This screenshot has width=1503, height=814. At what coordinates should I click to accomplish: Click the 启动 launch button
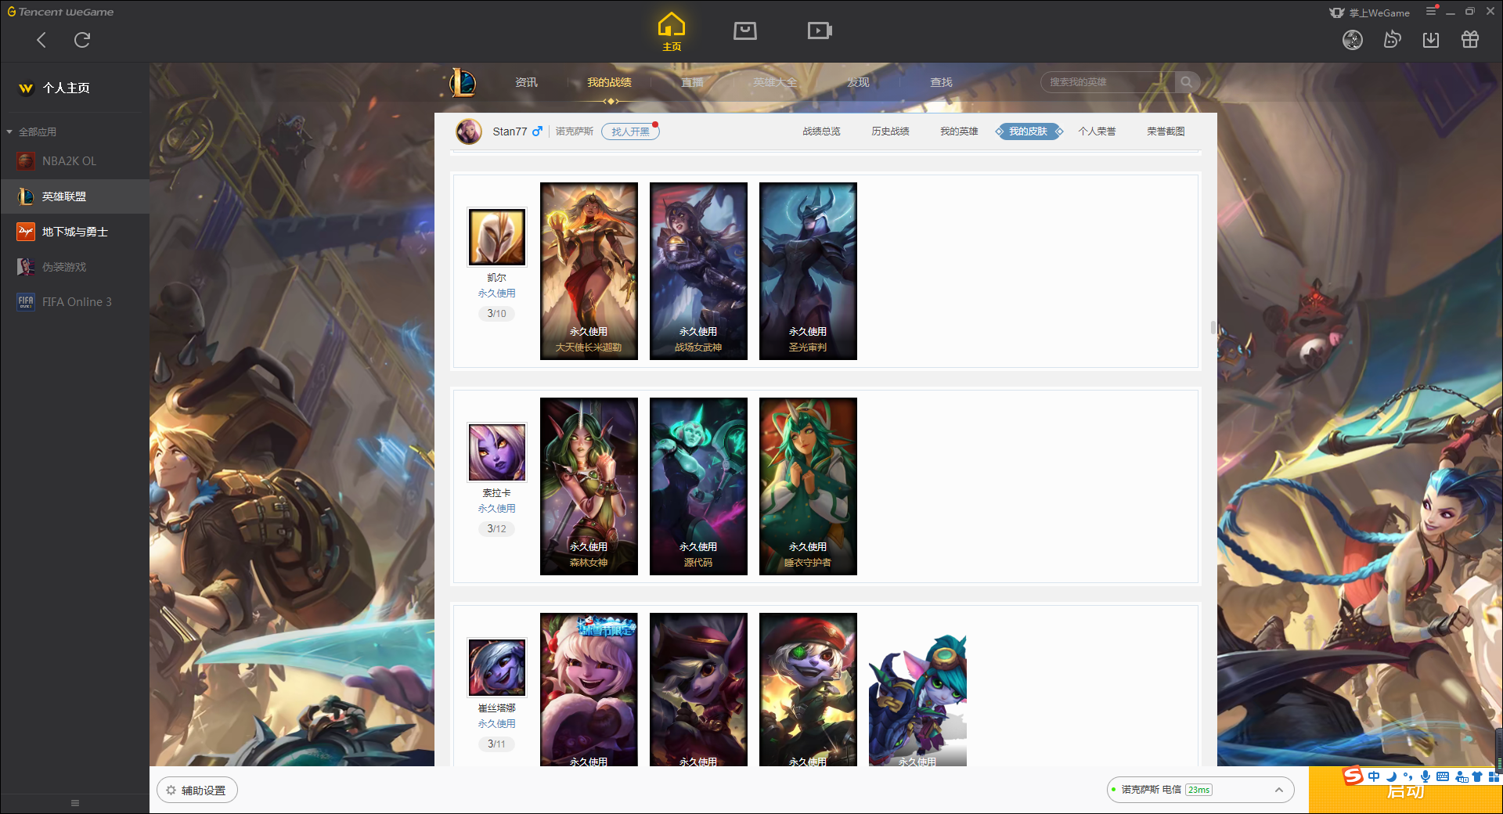1405,791
